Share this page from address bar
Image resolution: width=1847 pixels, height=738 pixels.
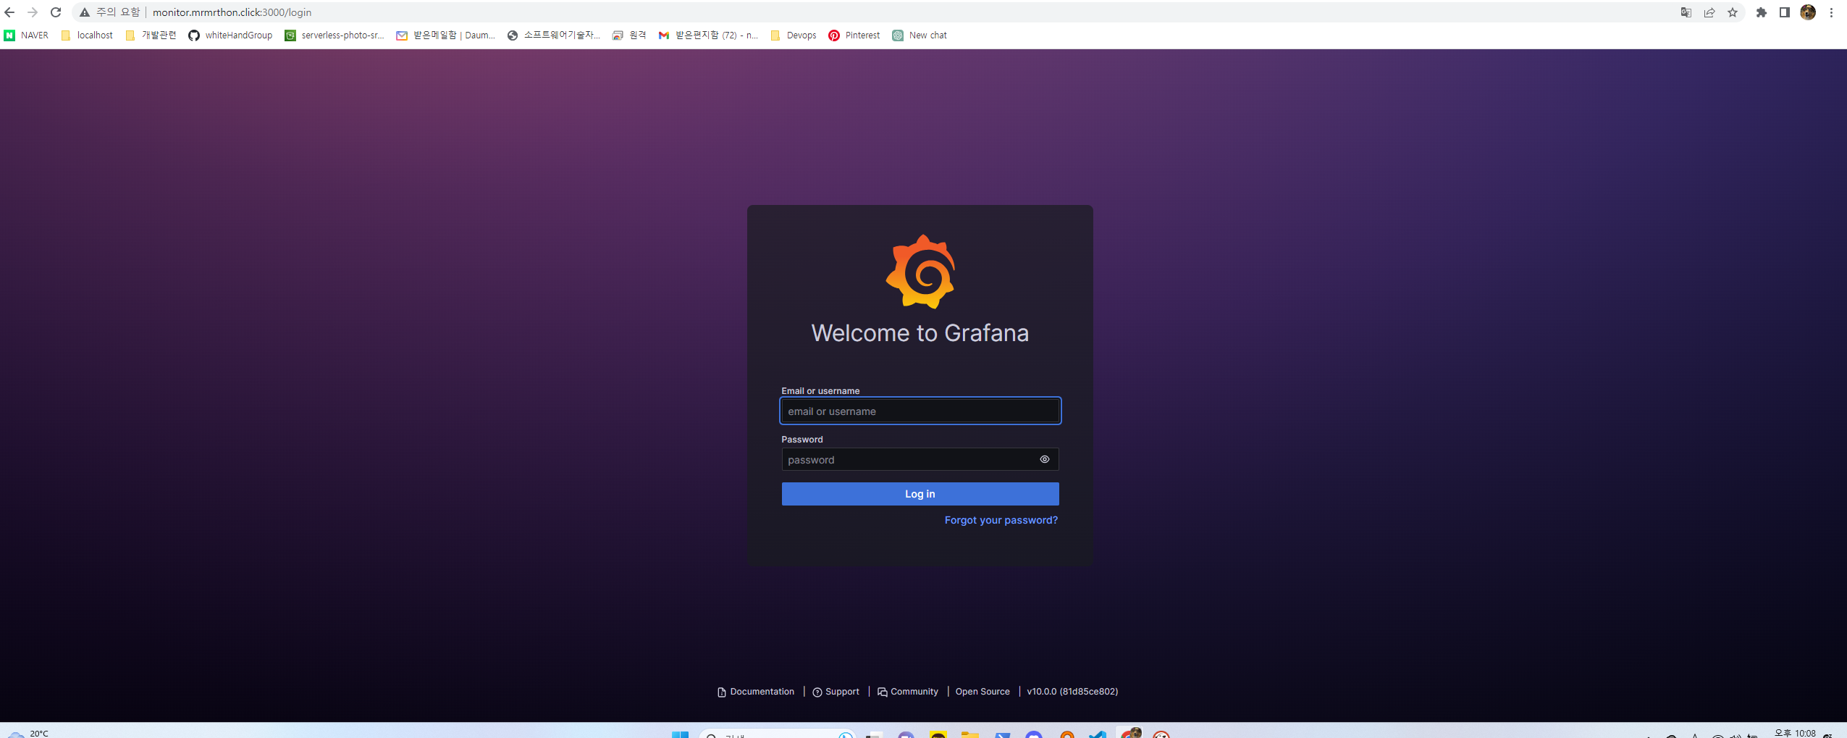1709,12
